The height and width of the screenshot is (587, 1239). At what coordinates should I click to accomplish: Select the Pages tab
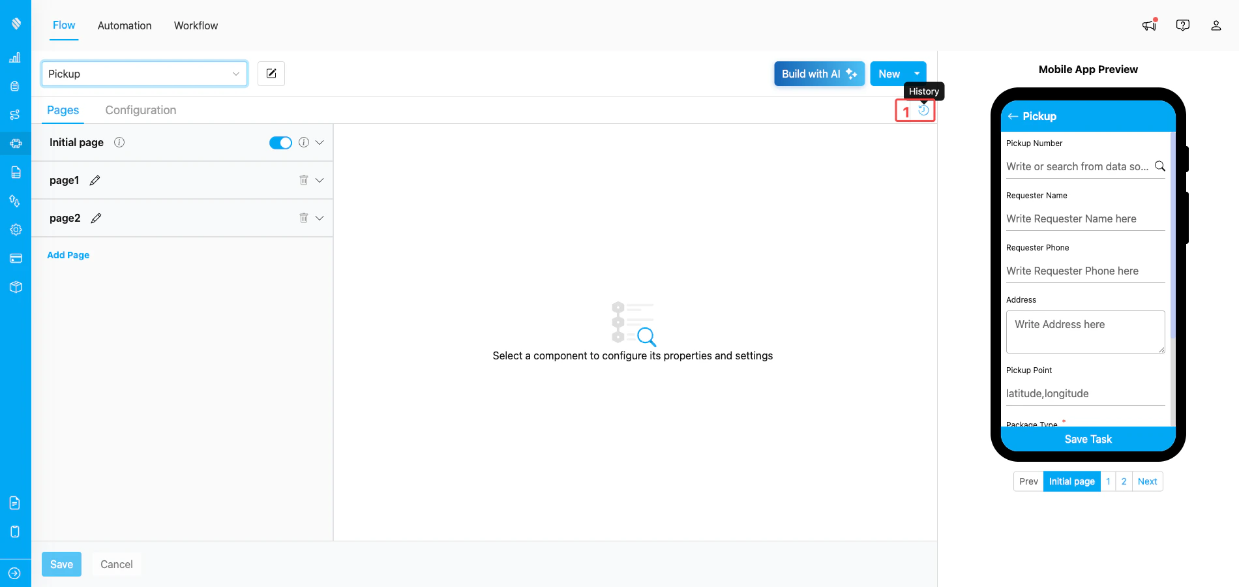pos(63,110)
